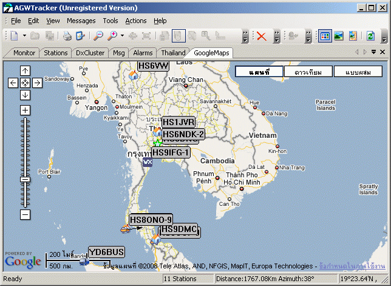Select the ดาวเทียม satellite view button
391x286 pixels.
[x=308, y=72]
